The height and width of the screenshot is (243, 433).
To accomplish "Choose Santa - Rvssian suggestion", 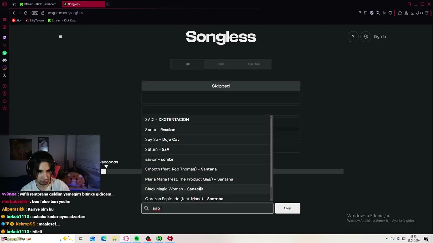I will [206, 130].
